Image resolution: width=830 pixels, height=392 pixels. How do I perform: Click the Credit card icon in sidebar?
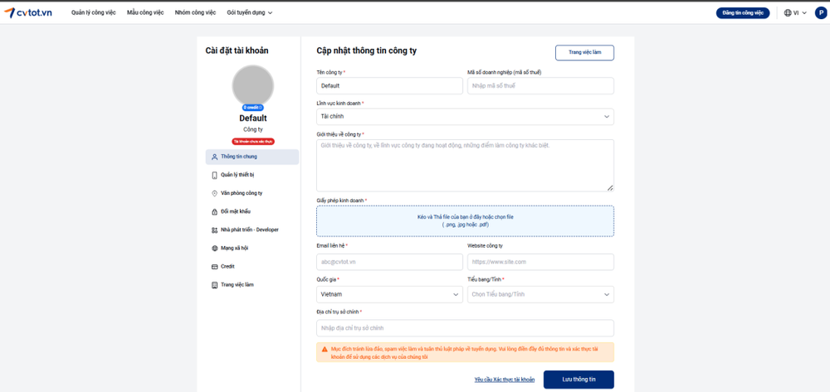pos(214,267)
